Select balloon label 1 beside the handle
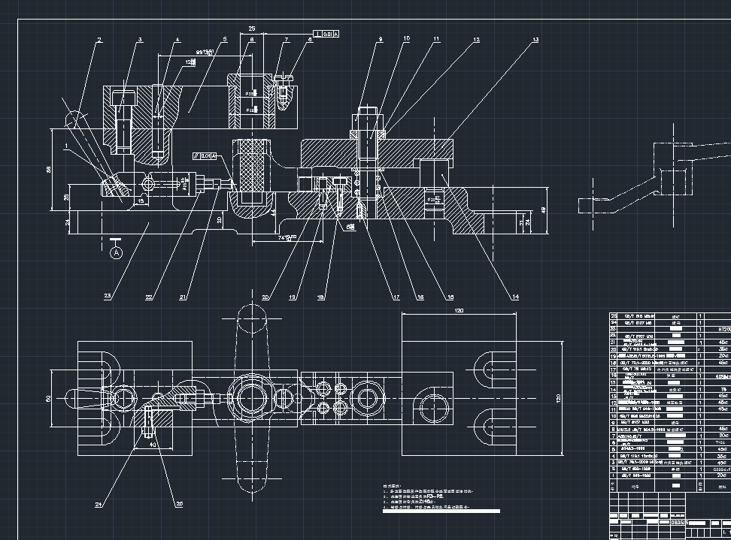Screen dimensions: 731x540 66,146
